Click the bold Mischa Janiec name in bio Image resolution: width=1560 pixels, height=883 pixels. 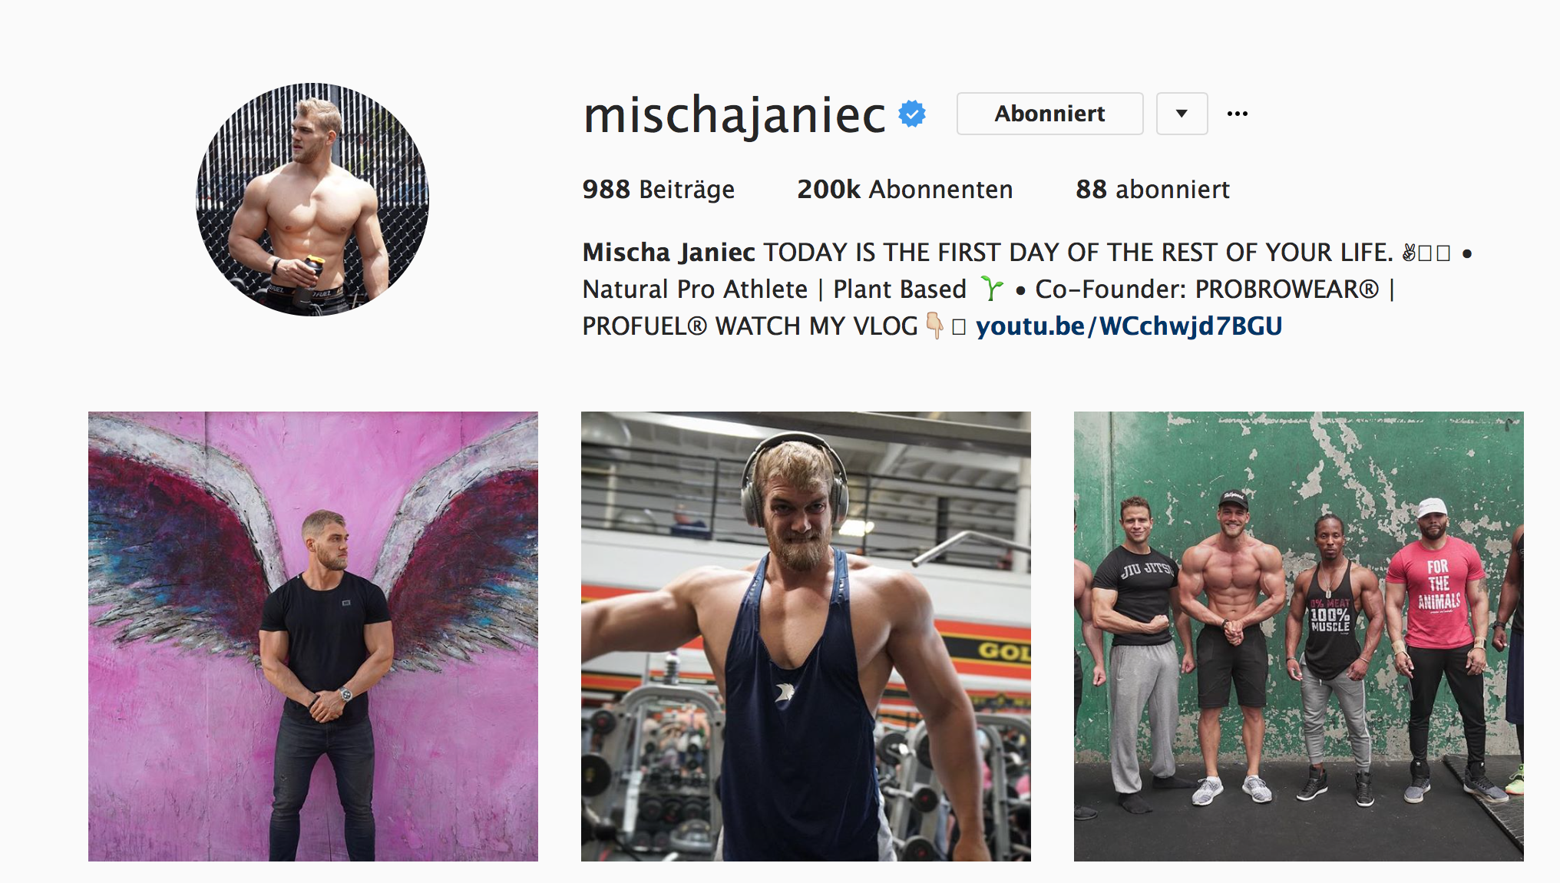(x=669, y=252)
